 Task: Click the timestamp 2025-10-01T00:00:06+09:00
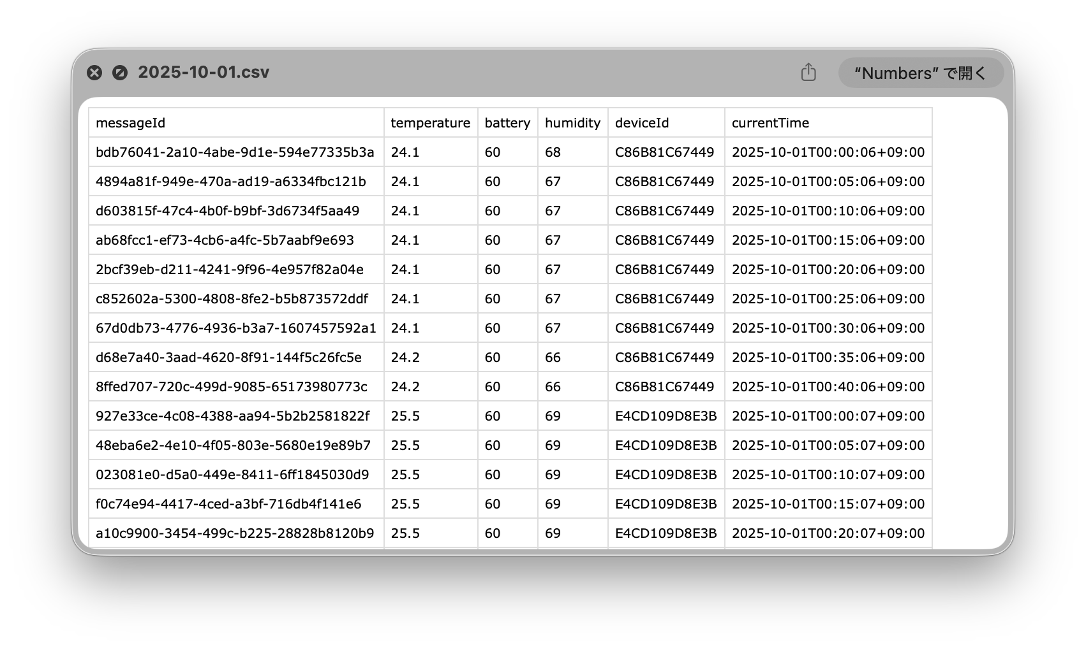tap(828, 152)
